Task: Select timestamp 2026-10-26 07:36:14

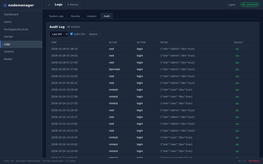Action: coord(64,49)
